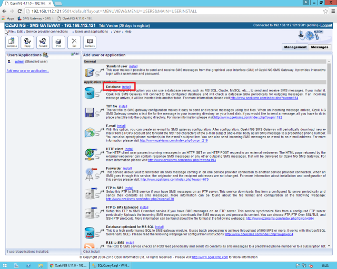
Task: Open the Edit menu
Action: [x=19, y=32]
